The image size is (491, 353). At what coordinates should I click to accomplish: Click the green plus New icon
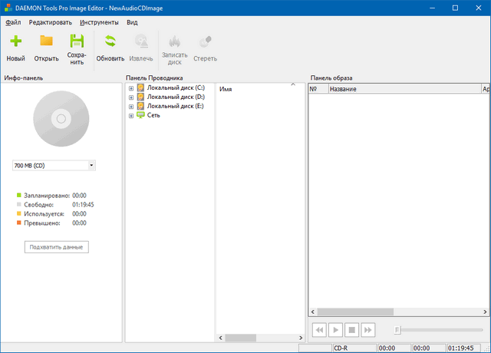click(x=15, y=42)
